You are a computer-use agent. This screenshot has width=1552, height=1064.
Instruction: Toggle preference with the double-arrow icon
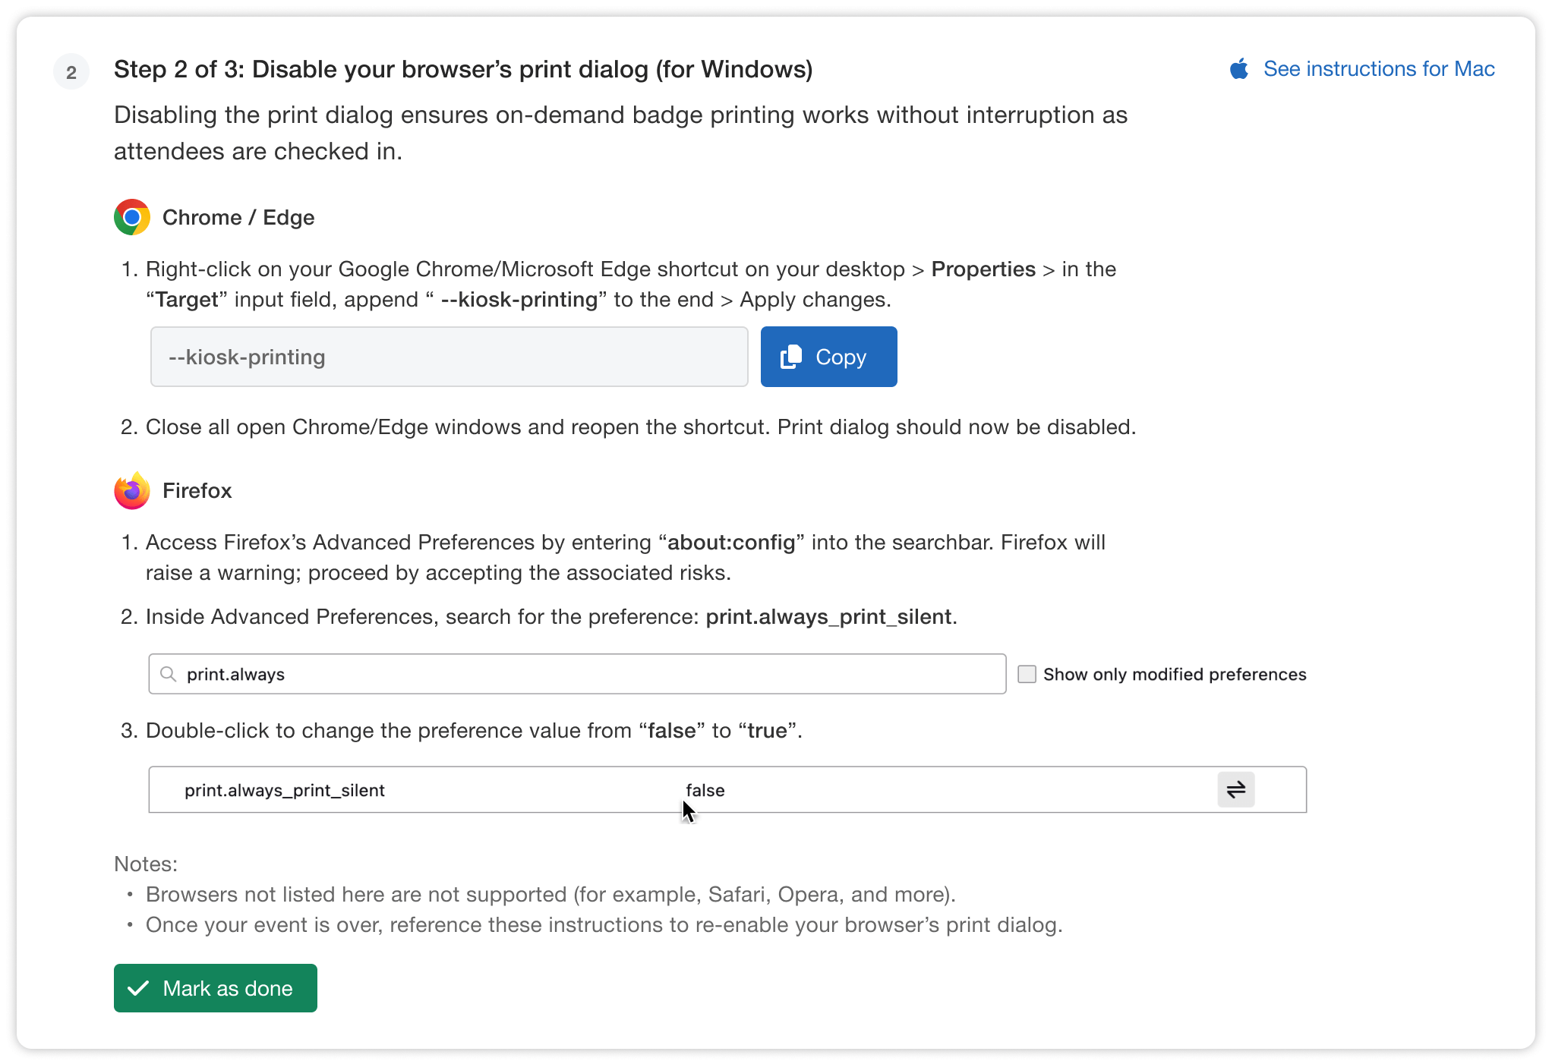pyautogui.click(x=1235, y=789)
